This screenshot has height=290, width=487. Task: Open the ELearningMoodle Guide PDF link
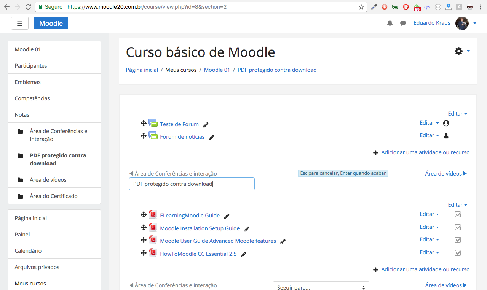(x=190, y=216)
